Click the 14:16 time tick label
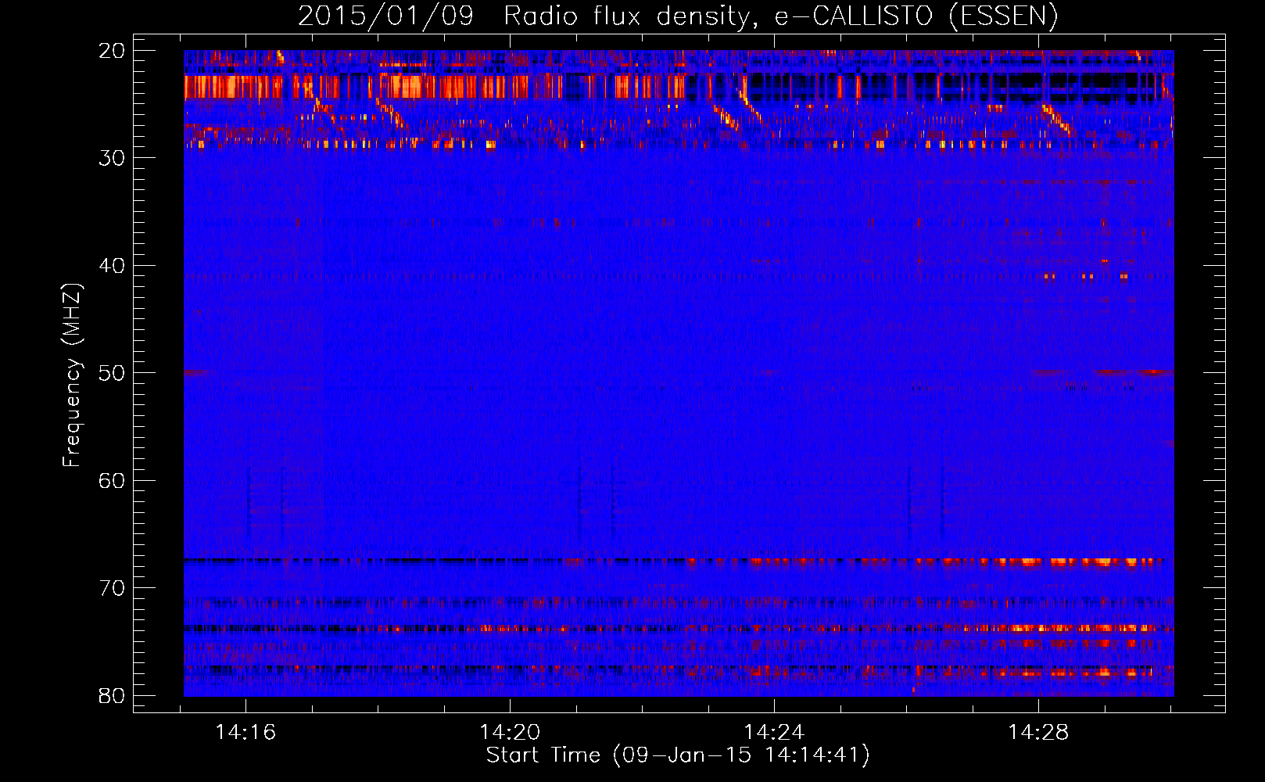 tap(245, 733)
